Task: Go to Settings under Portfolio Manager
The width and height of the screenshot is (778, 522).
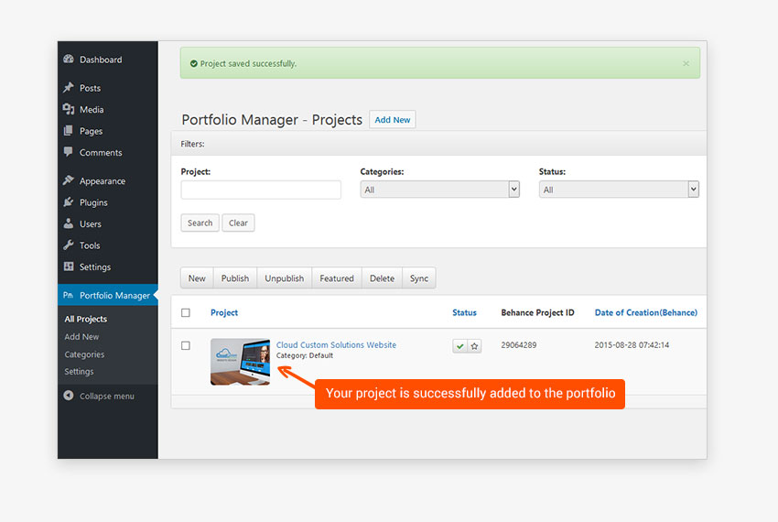Action: (x=79, y=372)
